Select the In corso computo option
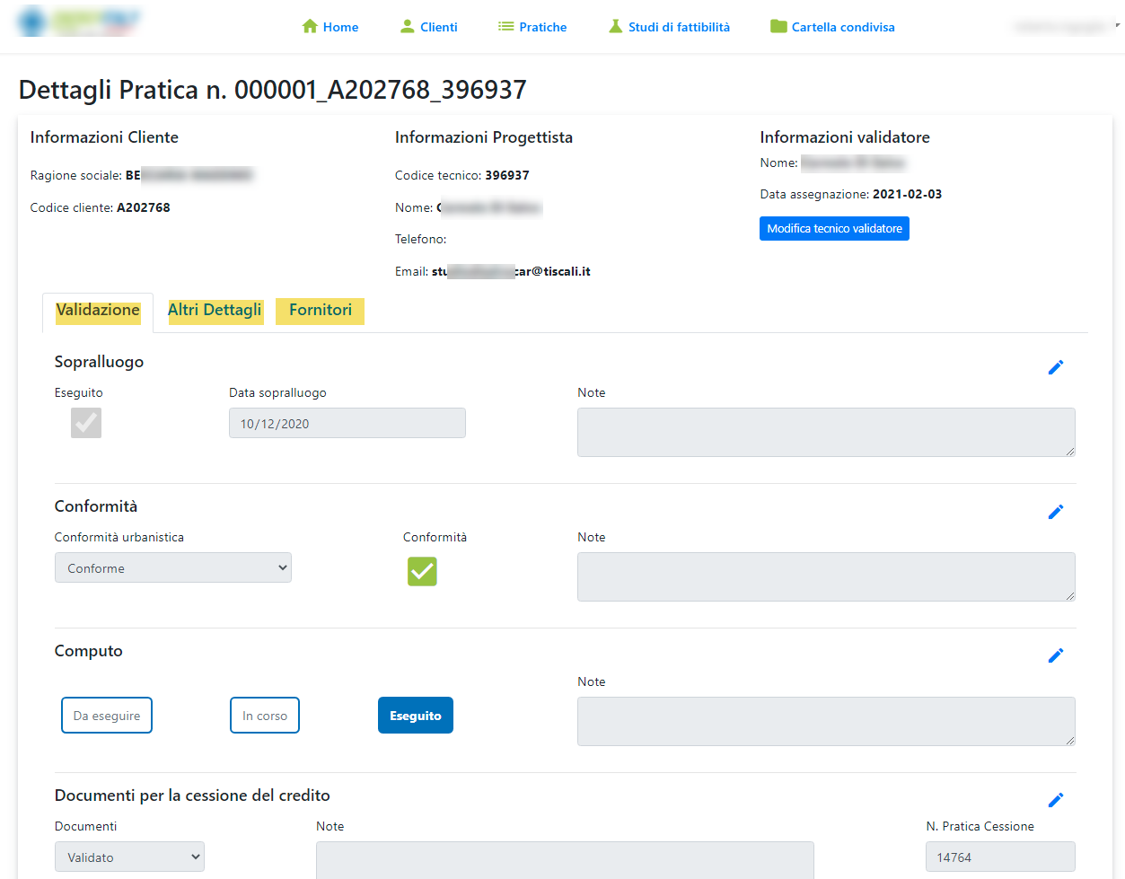Image resolution: width=1125 pixels, height=879 pixels. coord(265,716)
